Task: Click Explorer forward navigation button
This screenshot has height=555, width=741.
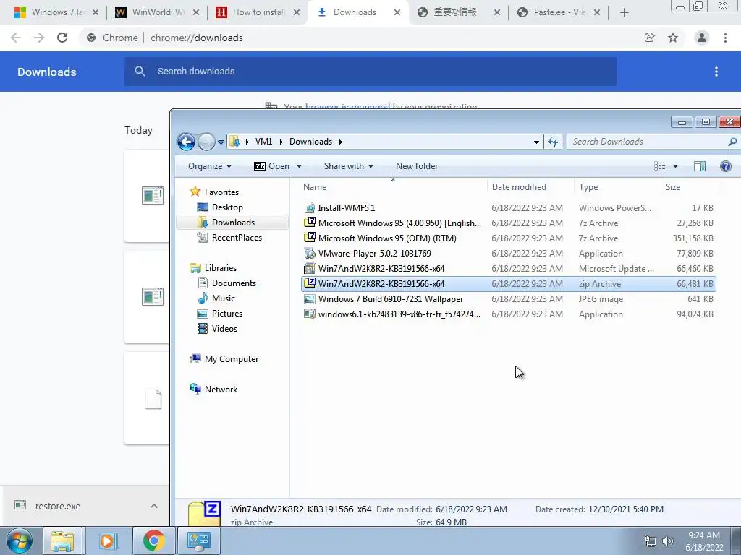Action: click(206, 142)
